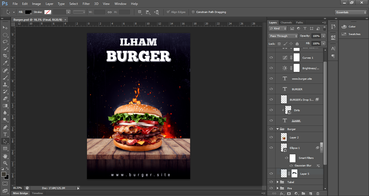This screenshot has height=196, width=369.
Task: Enable Constrain Path Dragging checkbox
Action: click(193, 12)
